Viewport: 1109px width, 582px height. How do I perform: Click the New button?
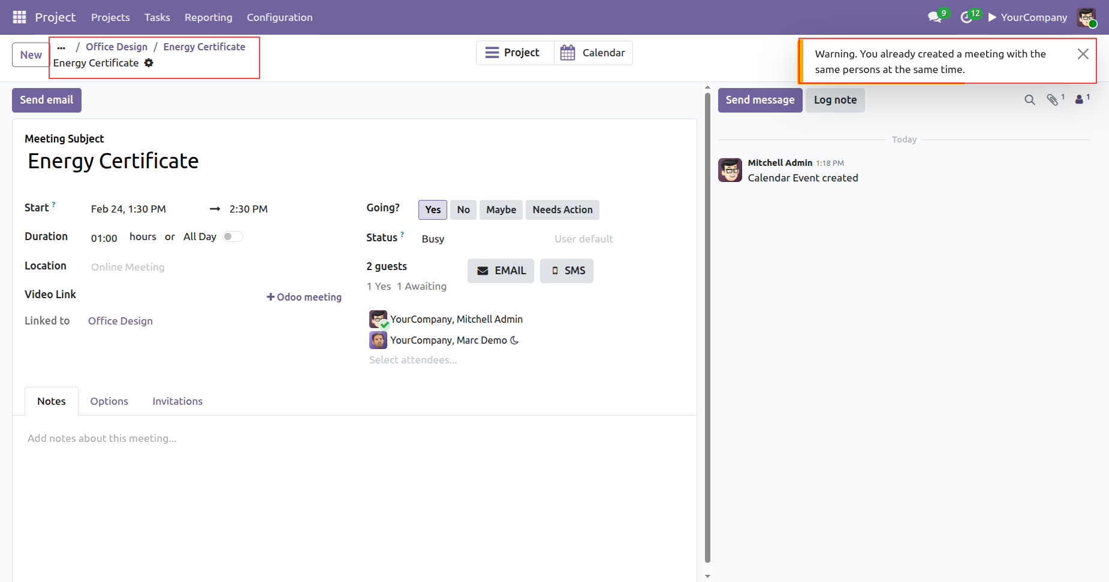click(31, 55)
